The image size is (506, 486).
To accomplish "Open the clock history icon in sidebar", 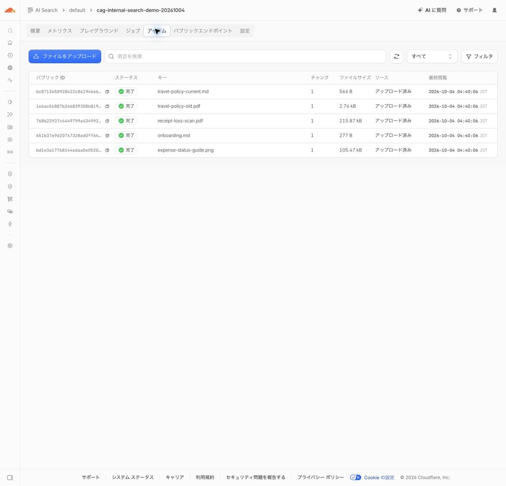I will pyautogui.click(x=10, y=55).
